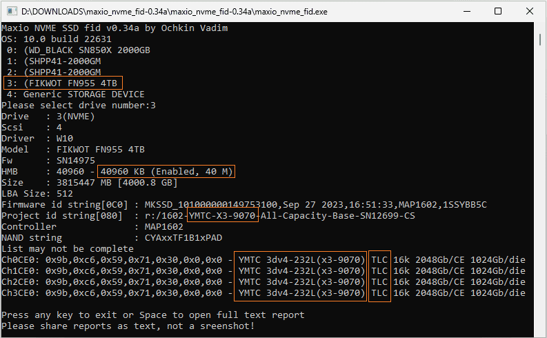Click size value '3815447 MB [4000.8 GB]'

tap(117, 183)
